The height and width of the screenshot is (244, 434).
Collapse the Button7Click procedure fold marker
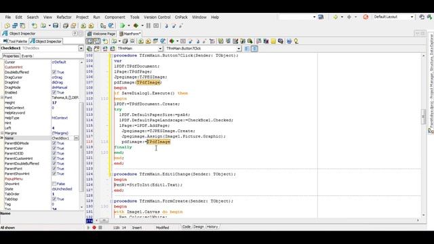point(111,56)
